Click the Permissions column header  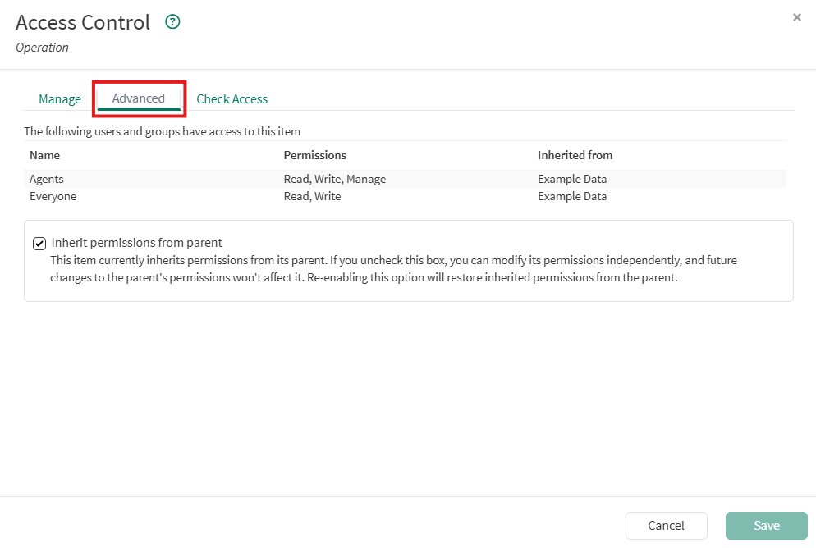click(x=314, y=155)
